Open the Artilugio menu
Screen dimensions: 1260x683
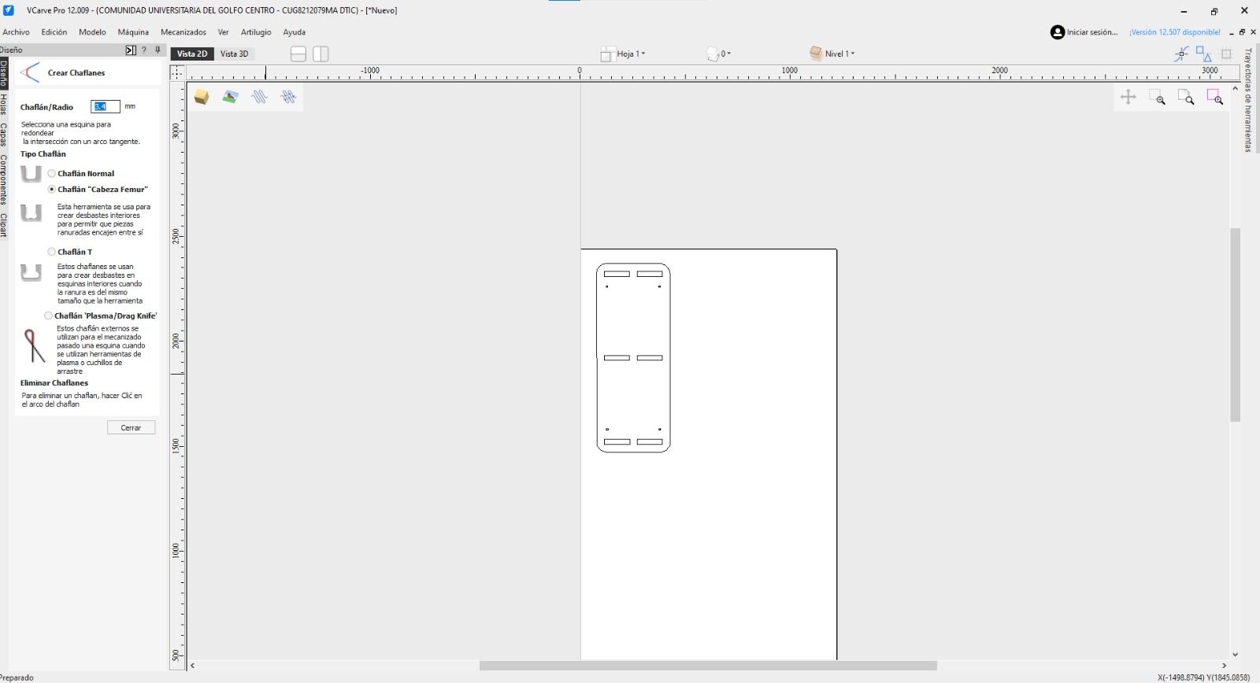click(256, 32)
